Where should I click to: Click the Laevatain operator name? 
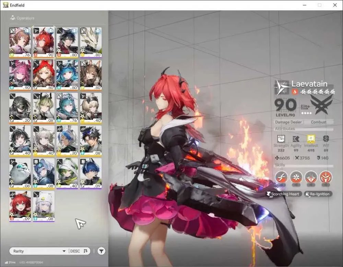(309, 84)
